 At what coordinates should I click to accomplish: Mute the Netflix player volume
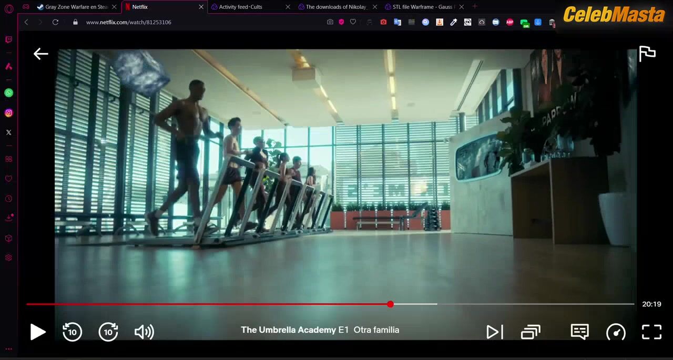tap(144, 332)
